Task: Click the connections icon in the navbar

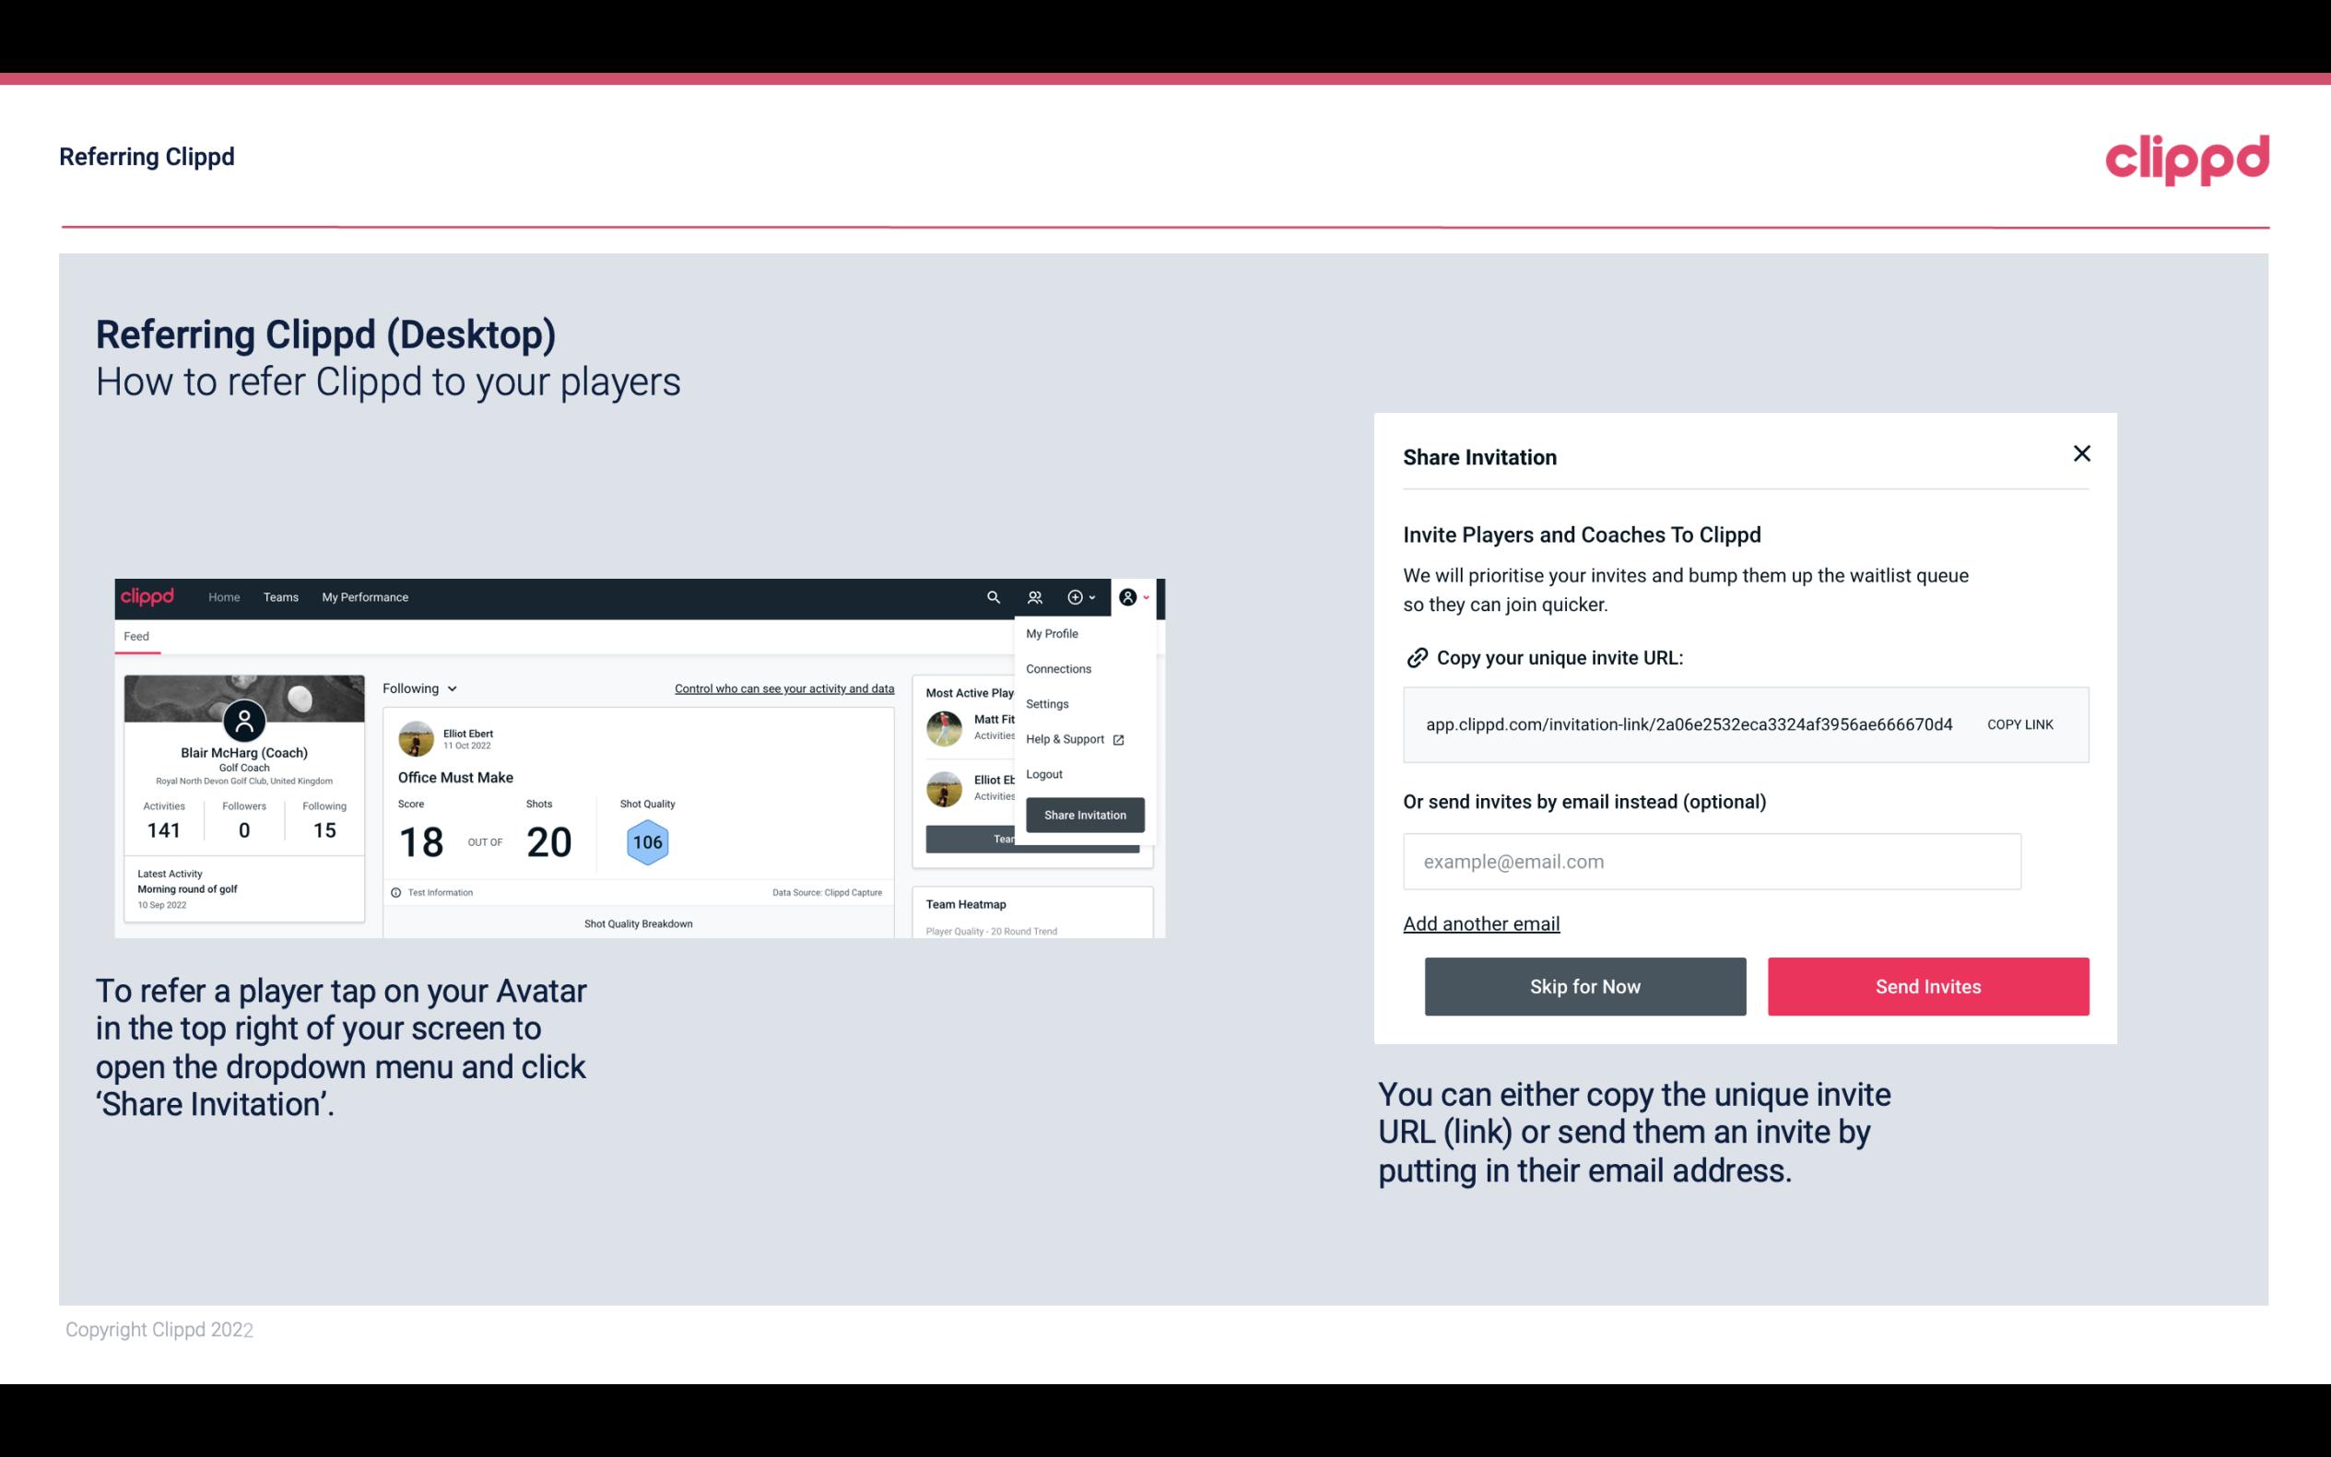Action: pyautogui.click(x=1035, y=596)
